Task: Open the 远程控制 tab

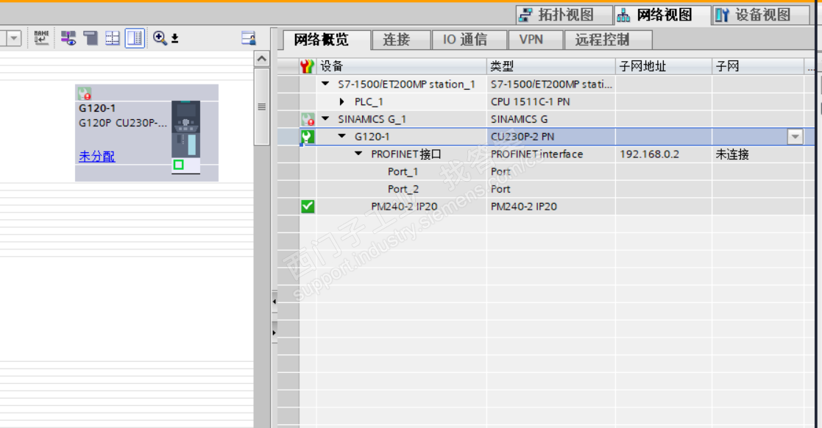Action: [x=608, y=40]
